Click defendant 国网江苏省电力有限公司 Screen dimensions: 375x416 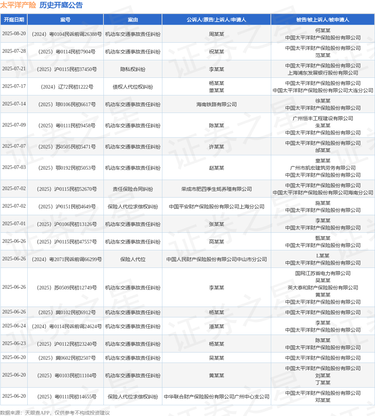pyautogui.click(x=323, y=273)
